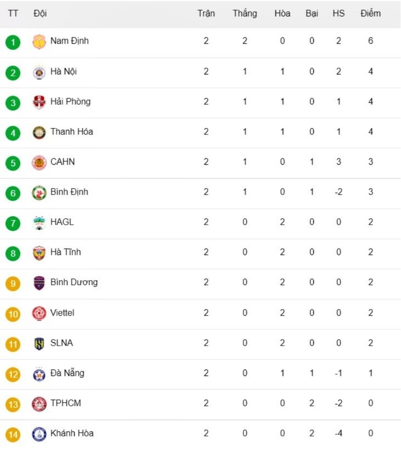Click the Khánh Hòa club emblem
The width and height of the screenshot is (401, 458).
[x=39, y=434]
